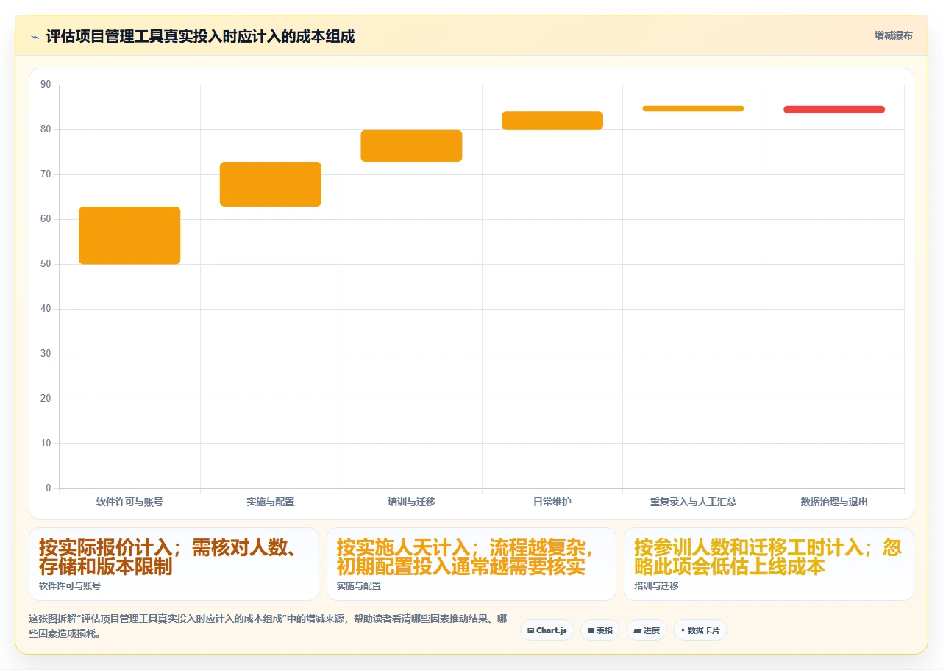Select the 培训与迁移 orange bar
943x670 pixels.
(411, 146)
